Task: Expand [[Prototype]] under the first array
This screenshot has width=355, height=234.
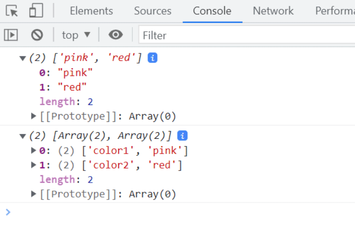Action: click(x=34, y=117)
